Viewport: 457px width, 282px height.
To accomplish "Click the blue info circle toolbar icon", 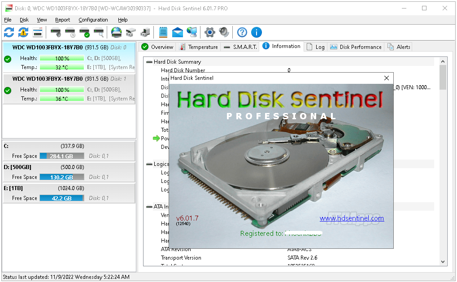I will (257, 32).
